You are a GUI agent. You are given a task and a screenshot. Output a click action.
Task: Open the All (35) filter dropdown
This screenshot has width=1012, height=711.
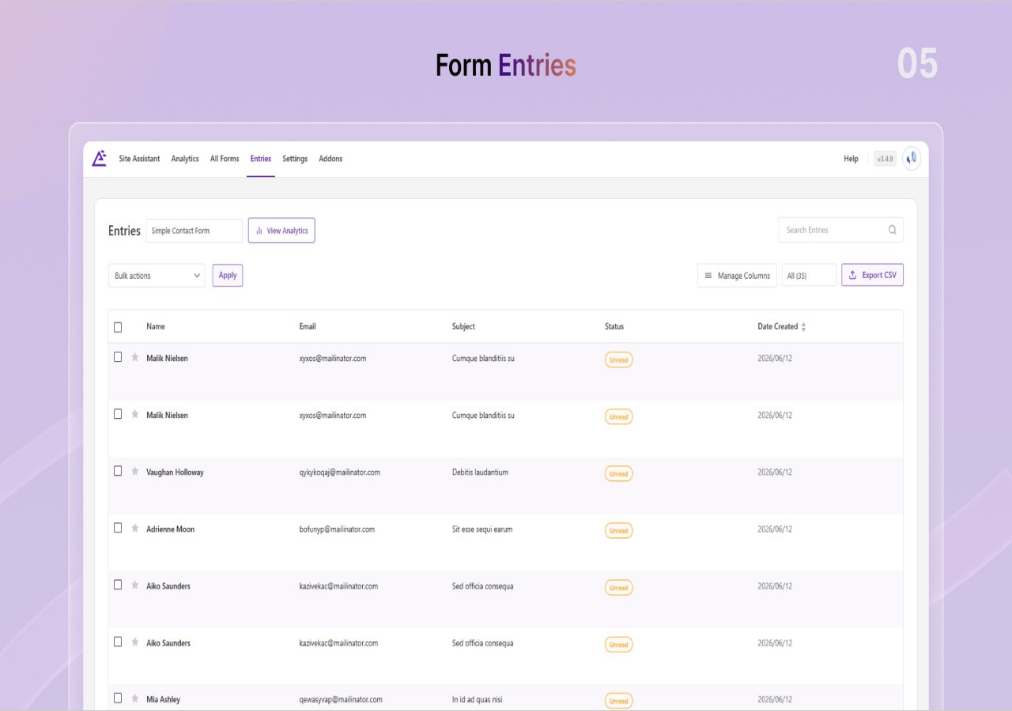tap(809, 276)
